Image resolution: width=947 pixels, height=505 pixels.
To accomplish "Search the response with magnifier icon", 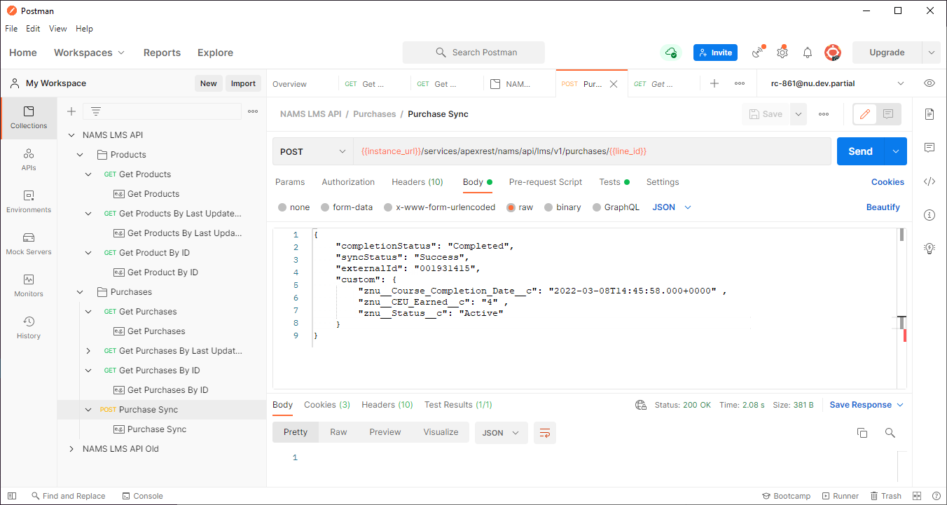I will (x=890, y=433).
